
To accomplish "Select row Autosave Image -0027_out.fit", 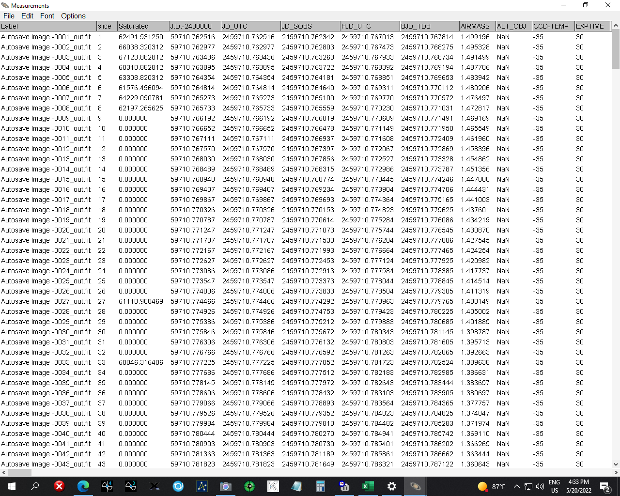I will 46,301.
